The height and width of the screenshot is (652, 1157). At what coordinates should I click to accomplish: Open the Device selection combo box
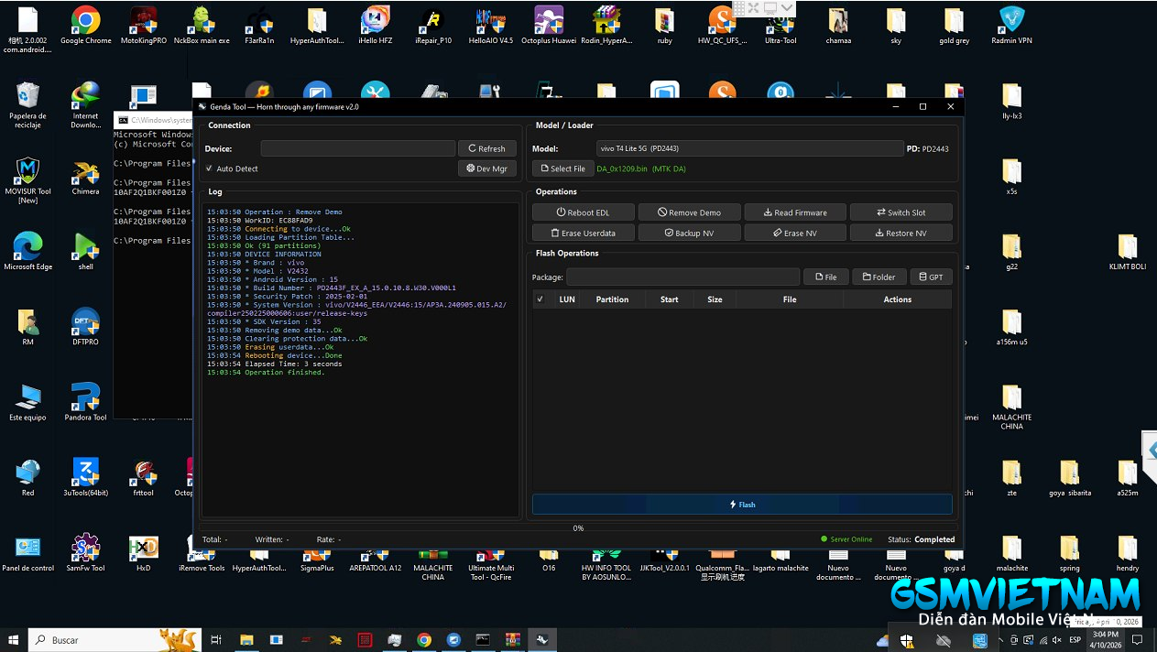(x=357, y=148)
